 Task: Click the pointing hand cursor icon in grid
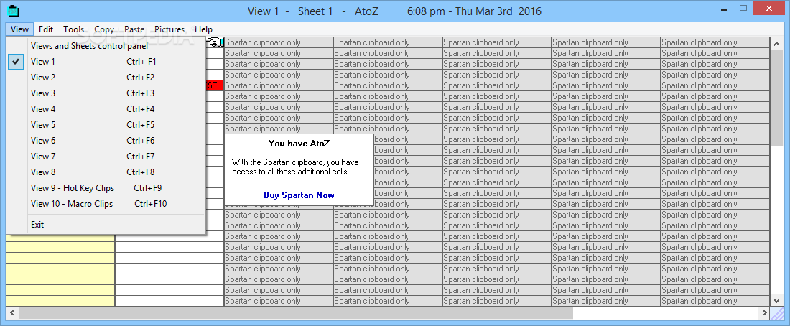coord(215,43)
